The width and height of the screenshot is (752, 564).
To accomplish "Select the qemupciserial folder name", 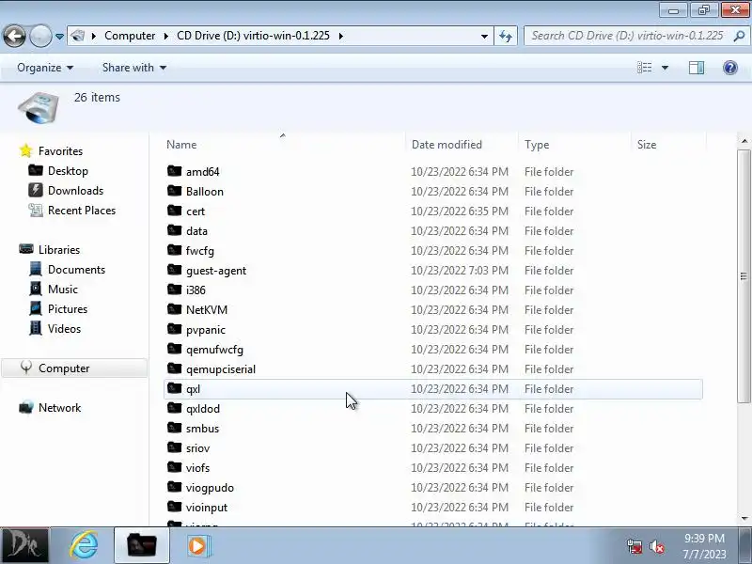I will click(221, 369).
